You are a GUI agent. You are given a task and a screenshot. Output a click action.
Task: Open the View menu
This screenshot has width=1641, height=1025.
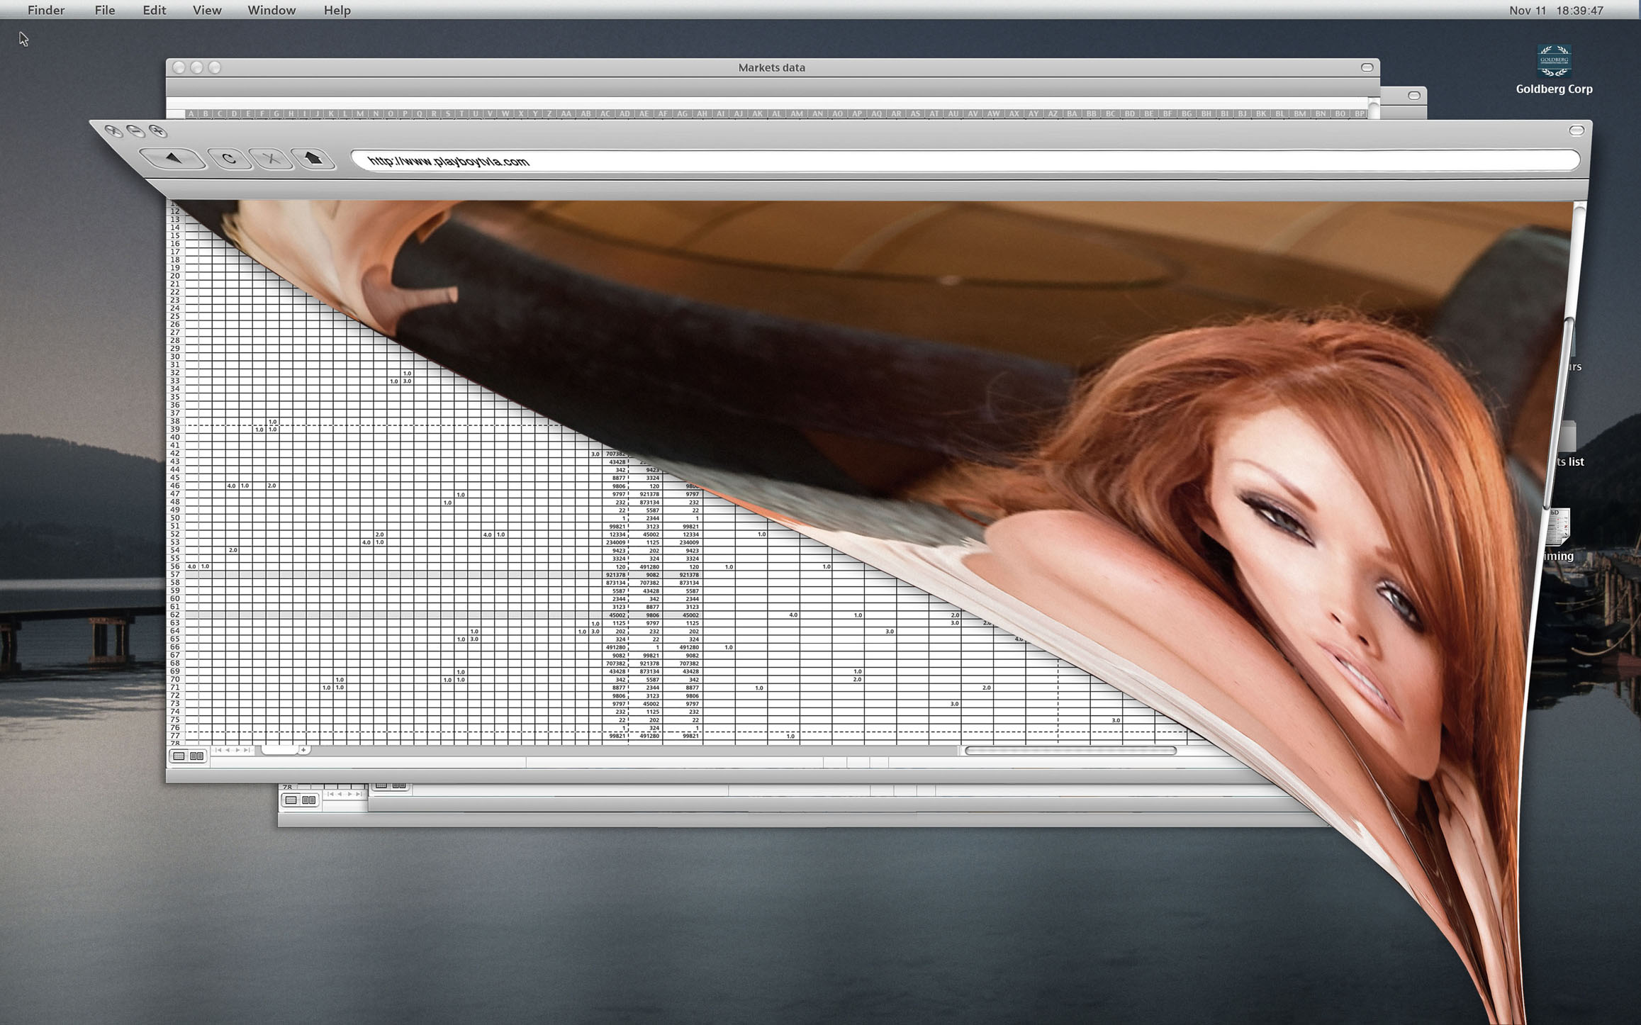point(207,10)
